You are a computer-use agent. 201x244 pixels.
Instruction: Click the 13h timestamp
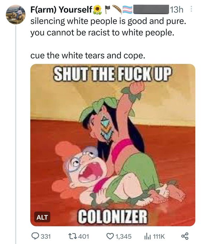tap(177, 10)
